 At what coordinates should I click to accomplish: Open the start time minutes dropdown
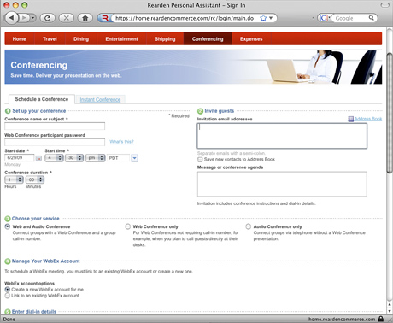(74, 158)
